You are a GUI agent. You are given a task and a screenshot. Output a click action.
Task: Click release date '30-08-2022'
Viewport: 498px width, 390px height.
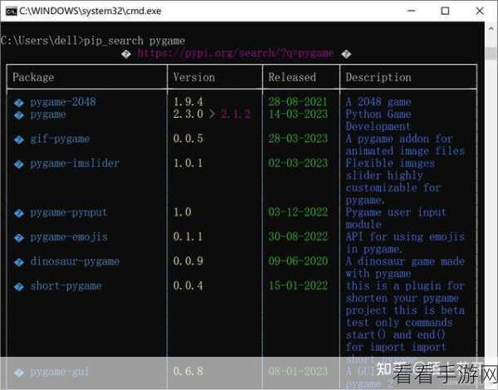click(x=298, y=236)
